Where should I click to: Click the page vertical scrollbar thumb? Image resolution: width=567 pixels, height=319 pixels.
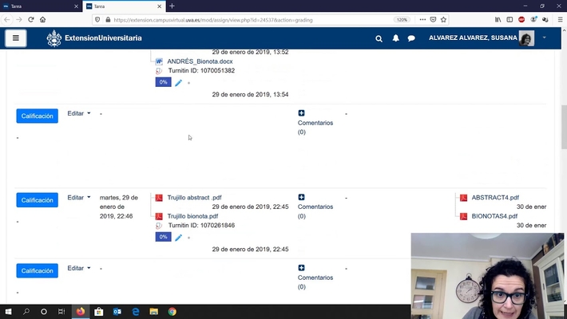pyautogui.click(x=564, y=128)
